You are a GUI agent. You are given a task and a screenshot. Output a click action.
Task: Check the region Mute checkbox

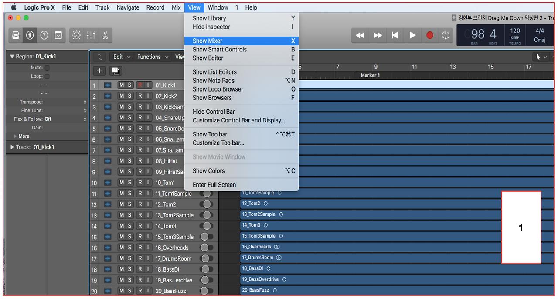pyautogui.click(x=47, y=68)
